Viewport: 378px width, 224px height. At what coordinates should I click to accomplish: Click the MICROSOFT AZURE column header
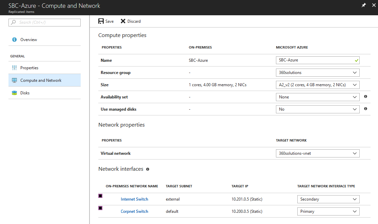[x=292, y=47]
